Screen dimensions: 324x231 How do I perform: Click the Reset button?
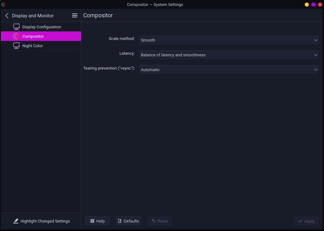click(x=159, y=221)
